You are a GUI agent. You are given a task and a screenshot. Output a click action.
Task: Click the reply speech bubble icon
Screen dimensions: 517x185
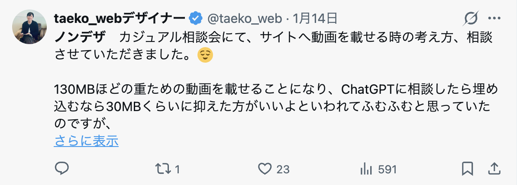(x=62, y=169)
